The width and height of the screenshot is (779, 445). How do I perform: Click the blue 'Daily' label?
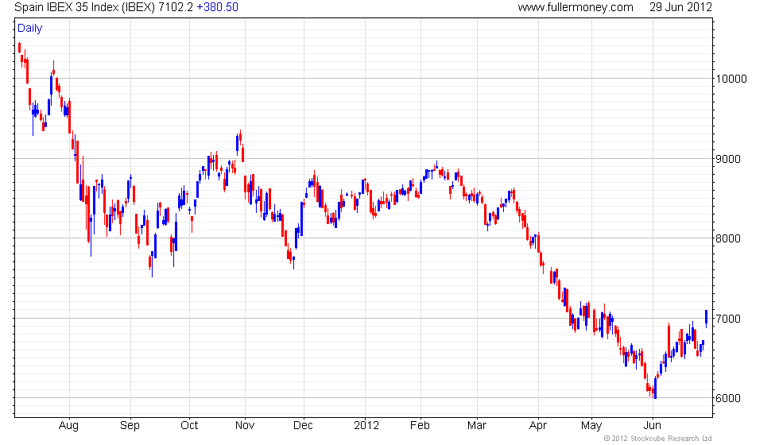pyautogui.click(x=30, y=29)
